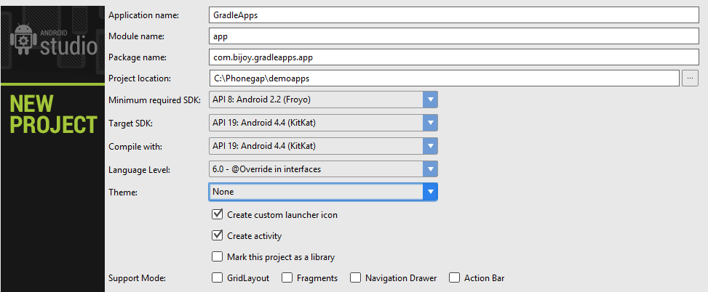Screen dimensions: 708x292
Task: Click the Android Studio logo icon
Action: point(23,44)
